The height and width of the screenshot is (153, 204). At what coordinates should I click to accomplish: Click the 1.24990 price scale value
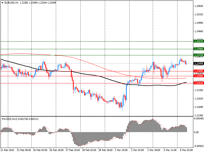pos(199,23)
